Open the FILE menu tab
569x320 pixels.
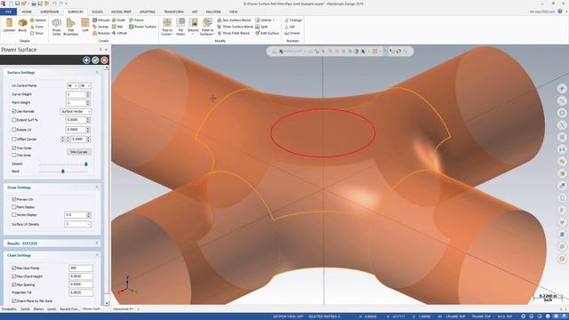pos(8,12)
